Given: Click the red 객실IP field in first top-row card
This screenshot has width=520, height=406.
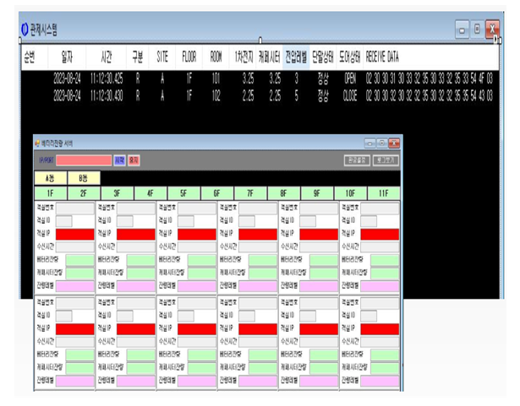Looking at the screenshot, I should 75,234.
